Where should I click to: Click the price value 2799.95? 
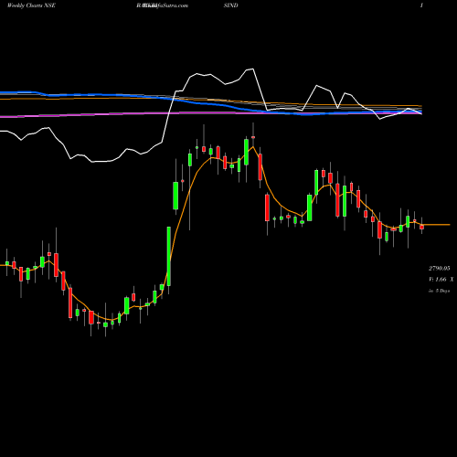[440, 268]
